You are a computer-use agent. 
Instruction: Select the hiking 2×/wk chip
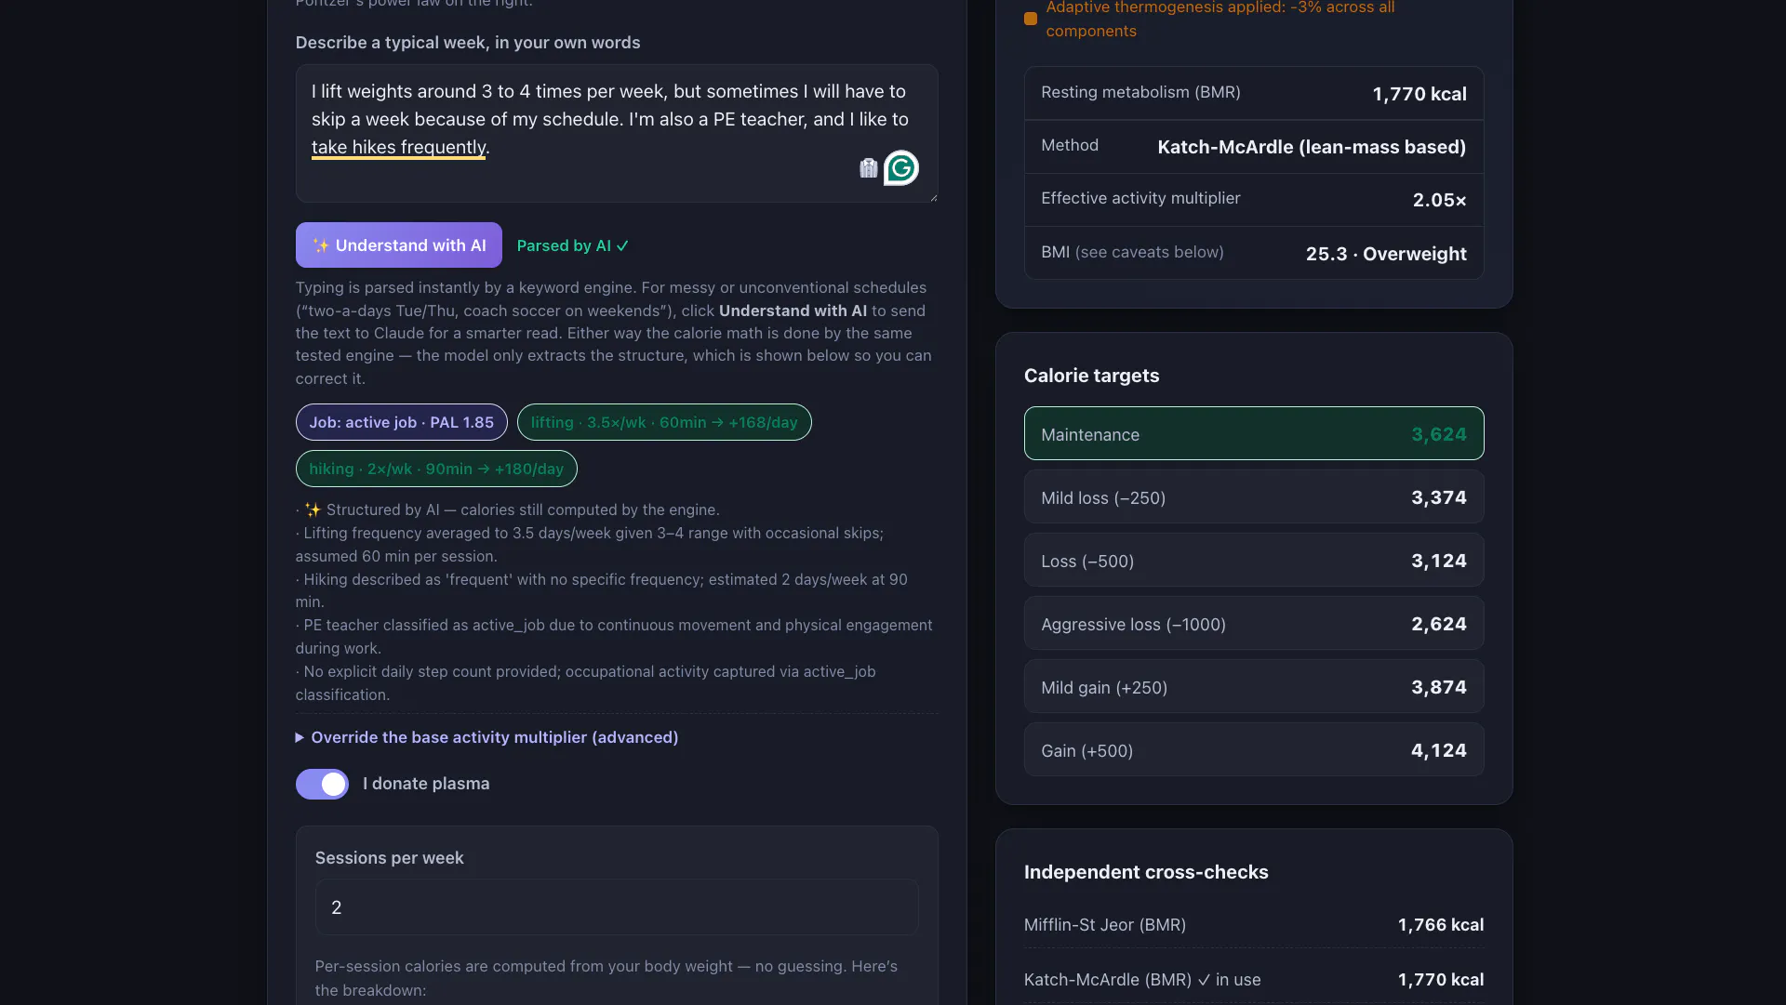436,469
